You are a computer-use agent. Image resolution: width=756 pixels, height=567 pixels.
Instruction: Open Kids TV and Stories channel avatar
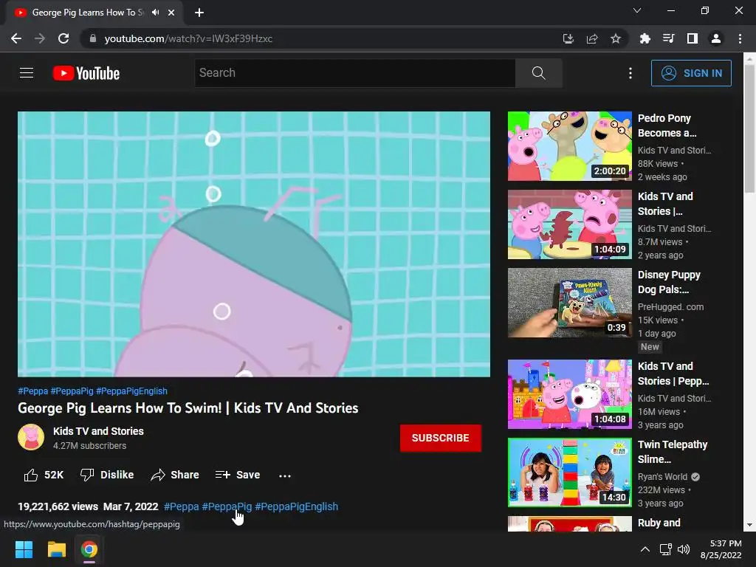pos(31,437)
